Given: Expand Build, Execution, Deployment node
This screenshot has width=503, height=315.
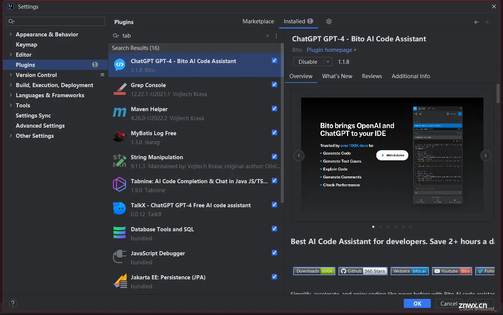Looking at the screenshot, I should click(11, 85).
